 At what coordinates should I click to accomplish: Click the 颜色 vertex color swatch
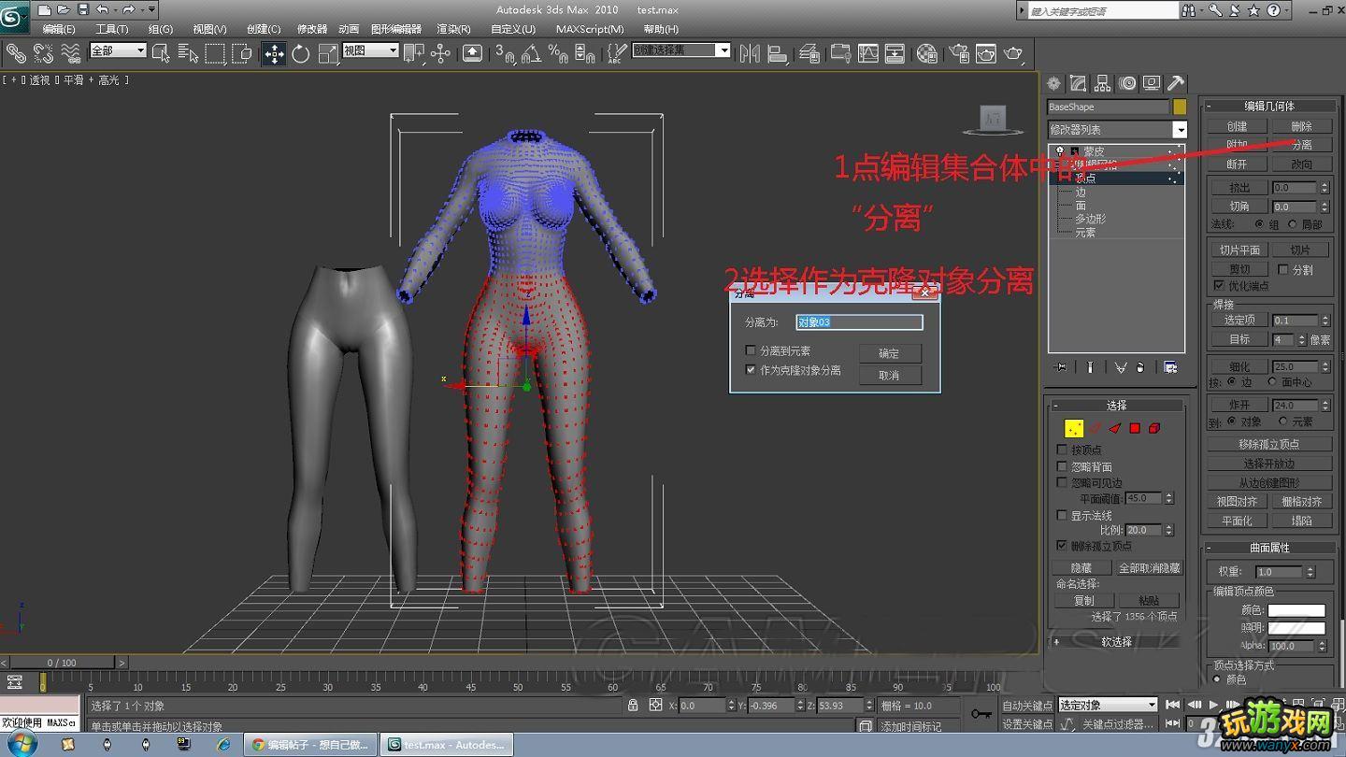click(1296, 610)
